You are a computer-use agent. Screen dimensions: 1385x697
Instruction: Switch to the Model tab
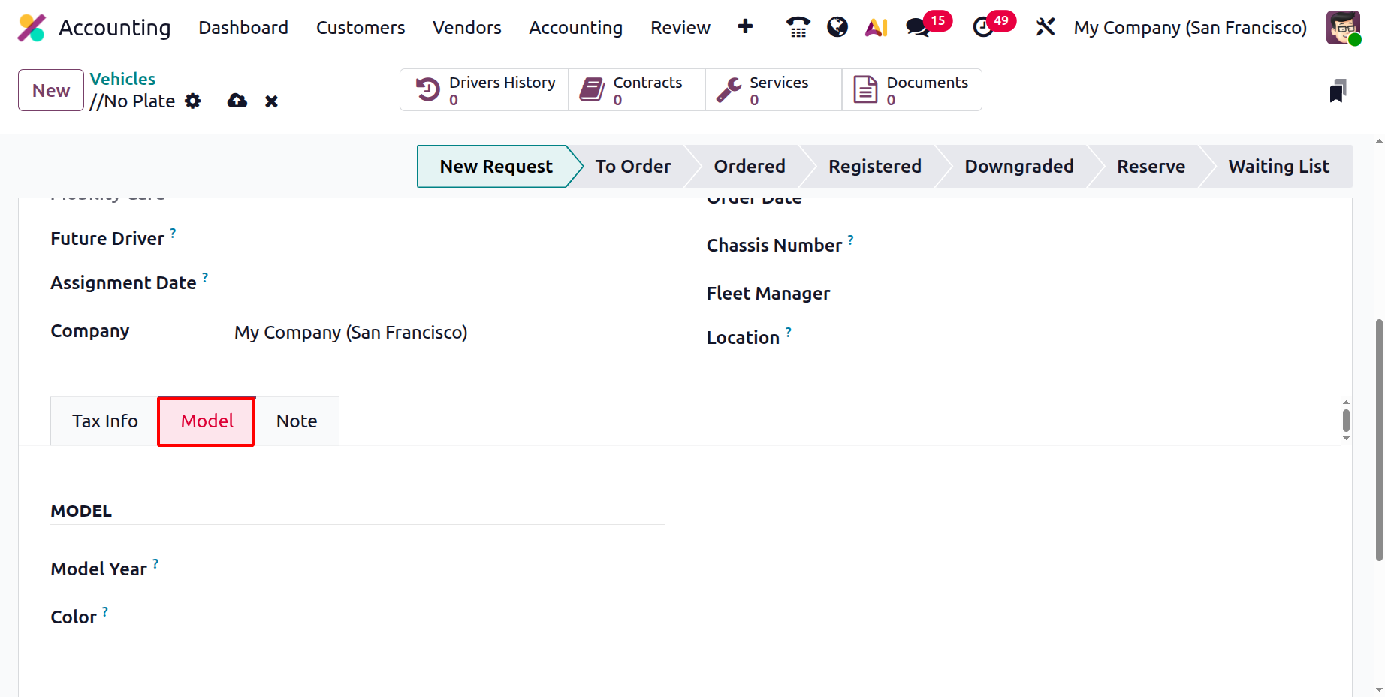point(207,421)
